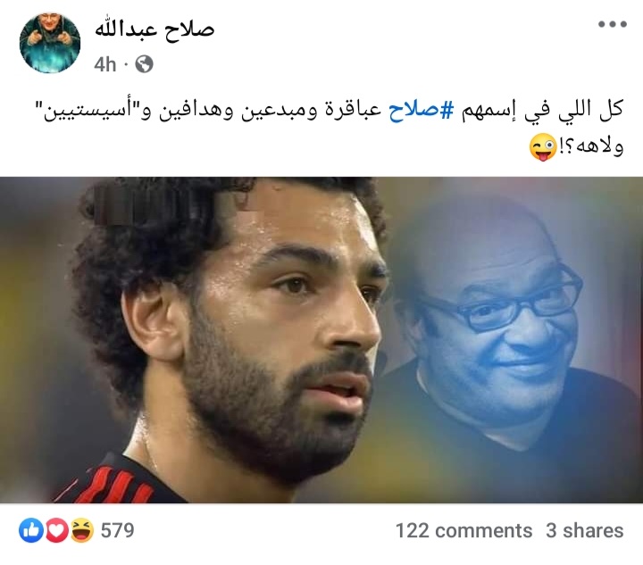Click the round profile picture avatar

point(50,43)
